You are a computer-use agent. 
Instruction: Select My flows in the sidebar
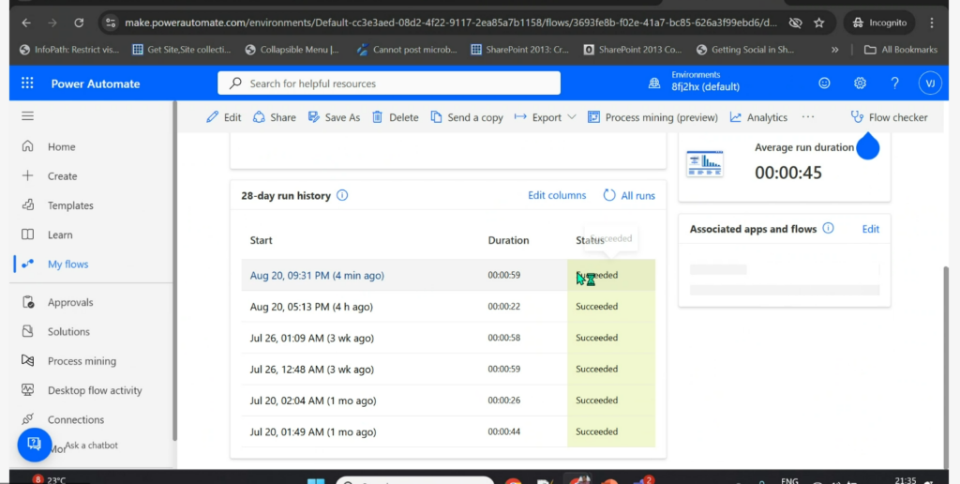(x=67, y=265)
